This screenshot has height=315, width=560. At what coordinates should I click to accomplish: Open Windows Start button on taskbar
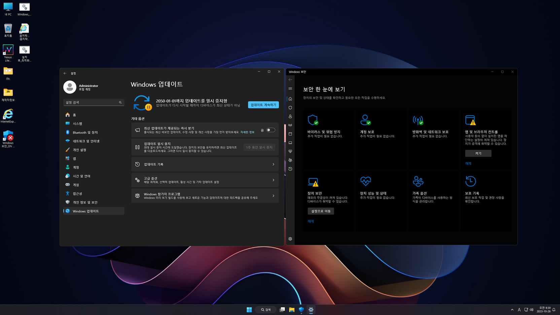click(x=249, y=310)
